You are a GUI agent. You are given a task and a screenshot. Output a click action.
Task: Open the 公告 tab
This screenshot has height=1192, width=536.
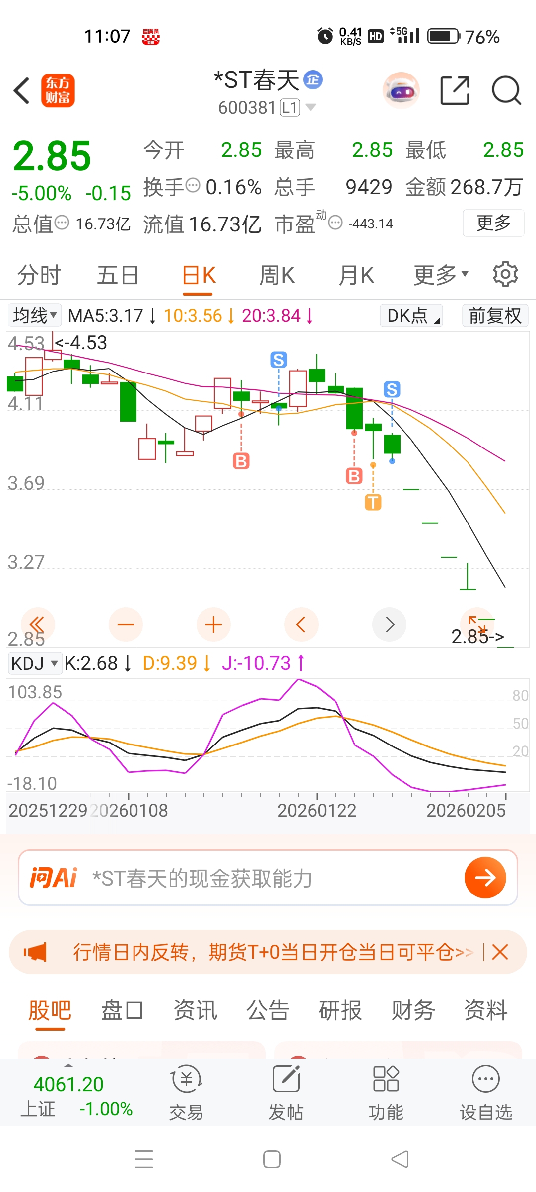268,1010
